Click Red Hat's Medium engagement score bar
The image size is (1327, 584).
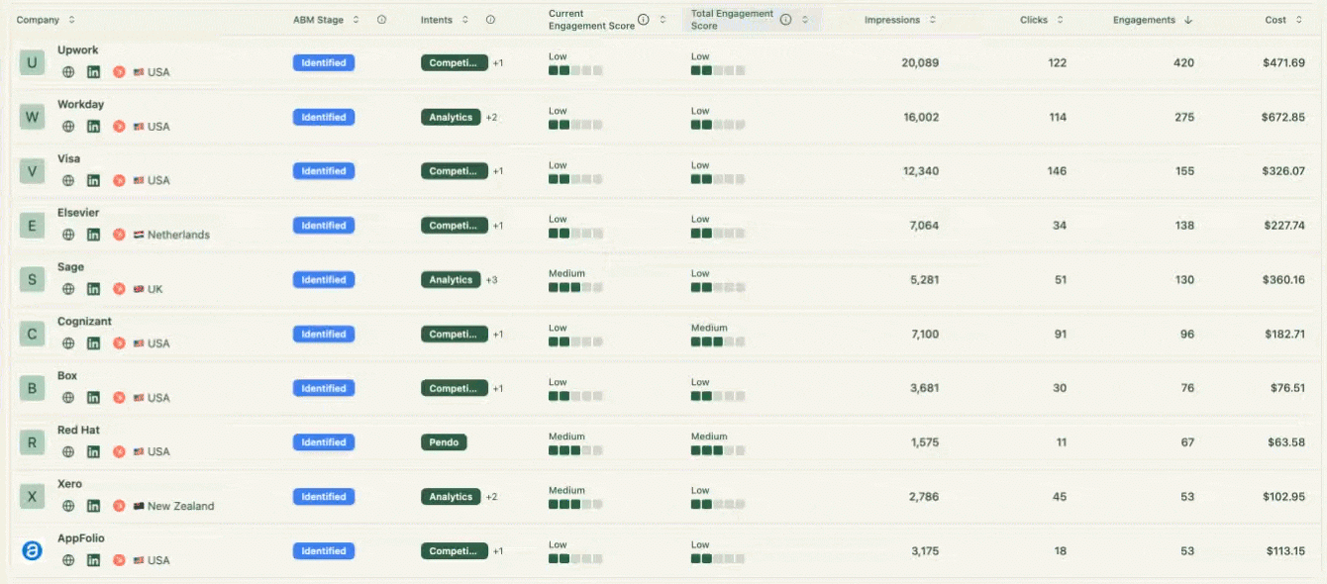click(574, 449)
